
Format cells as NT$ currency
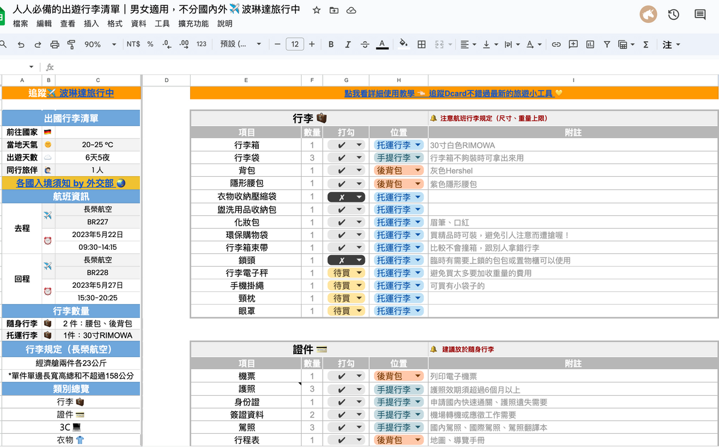(x=133, y=44)
